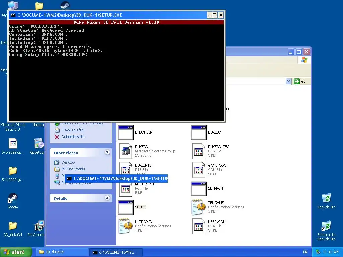Viewport: 343px width, 257px height.
Task: Select the DUKE.RTS file icon
Action: coord(126,169)
